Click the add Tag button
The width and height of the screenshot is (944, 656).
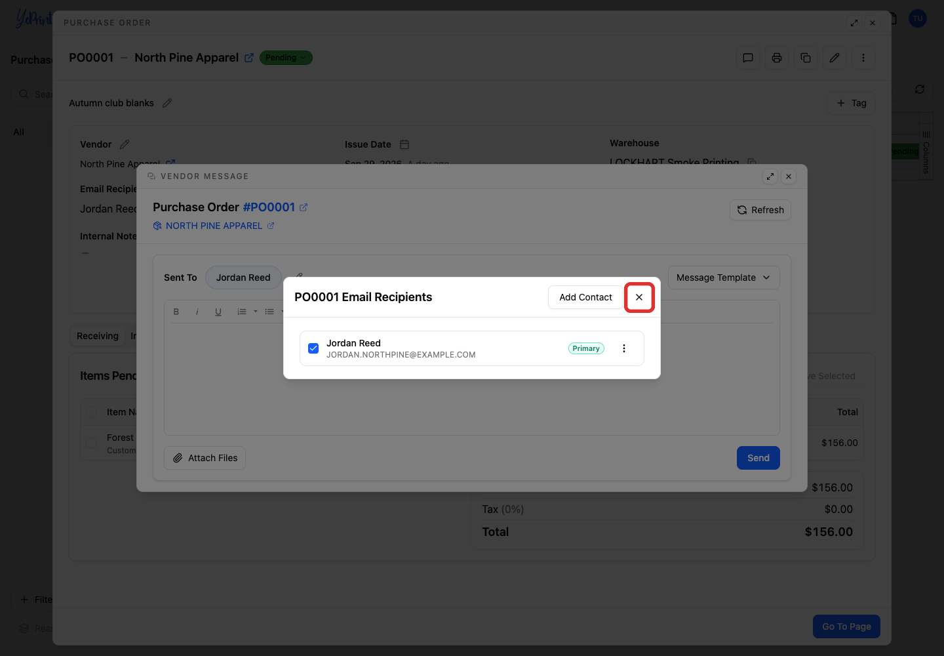tap(851, 103)
